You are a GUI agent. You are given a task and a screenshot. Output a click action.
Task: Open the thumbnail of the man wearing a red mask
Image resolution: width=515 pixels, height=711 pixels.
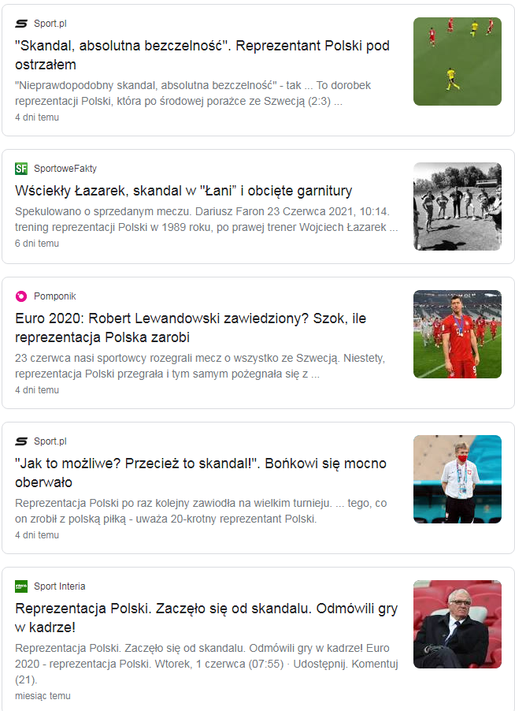click(457, 479)
